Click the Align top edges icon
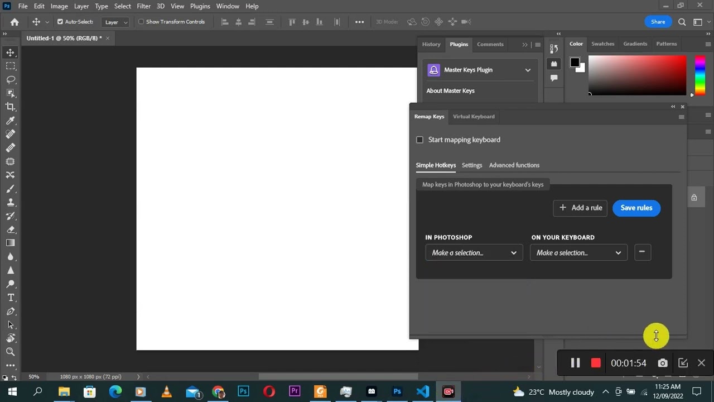714x402 pixels. coord(292,22)
